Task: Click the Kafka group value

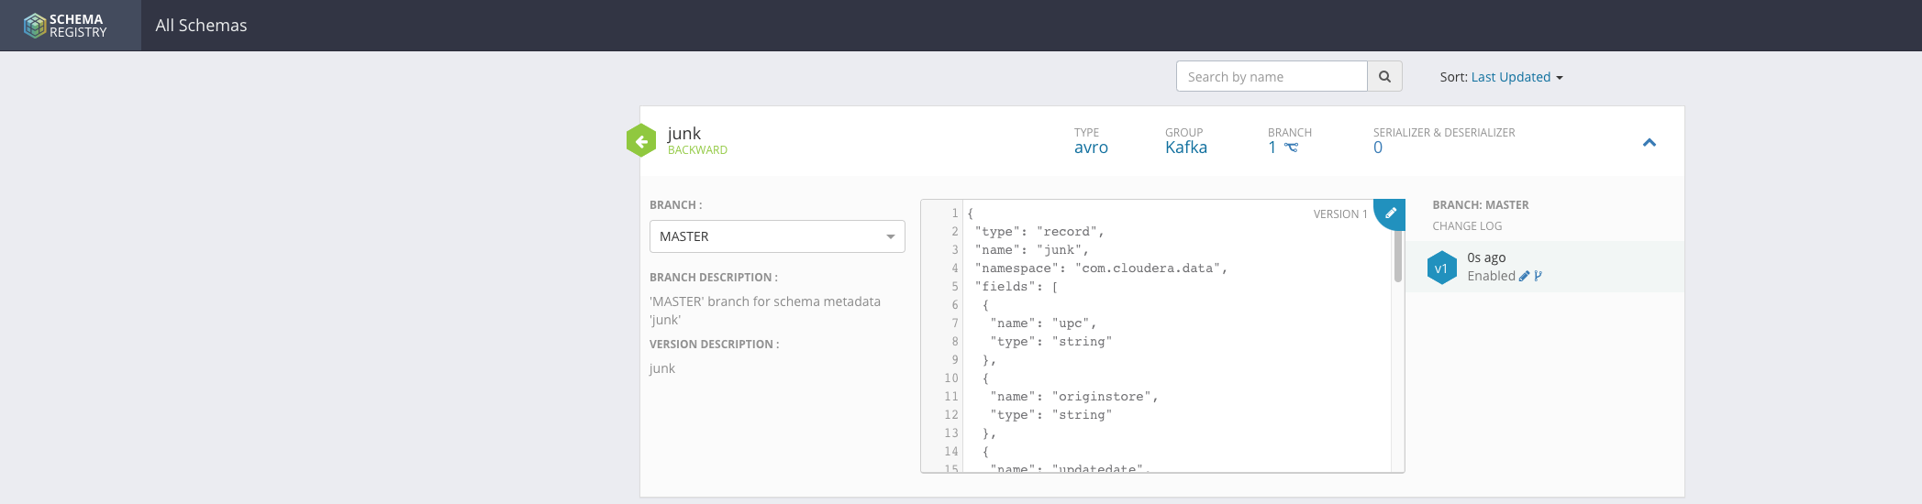Action: (1185, 148)
